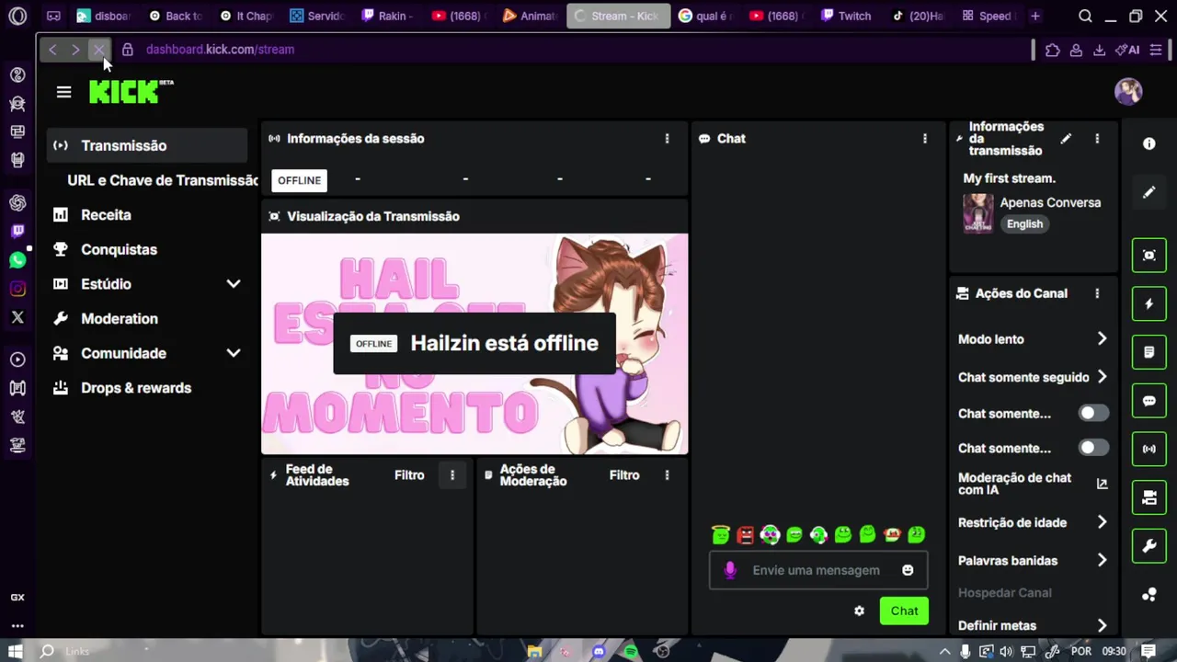This screenshot has height=662, width=1177.
Task: Open the user avatar menu
Action: pos(1128,91)
